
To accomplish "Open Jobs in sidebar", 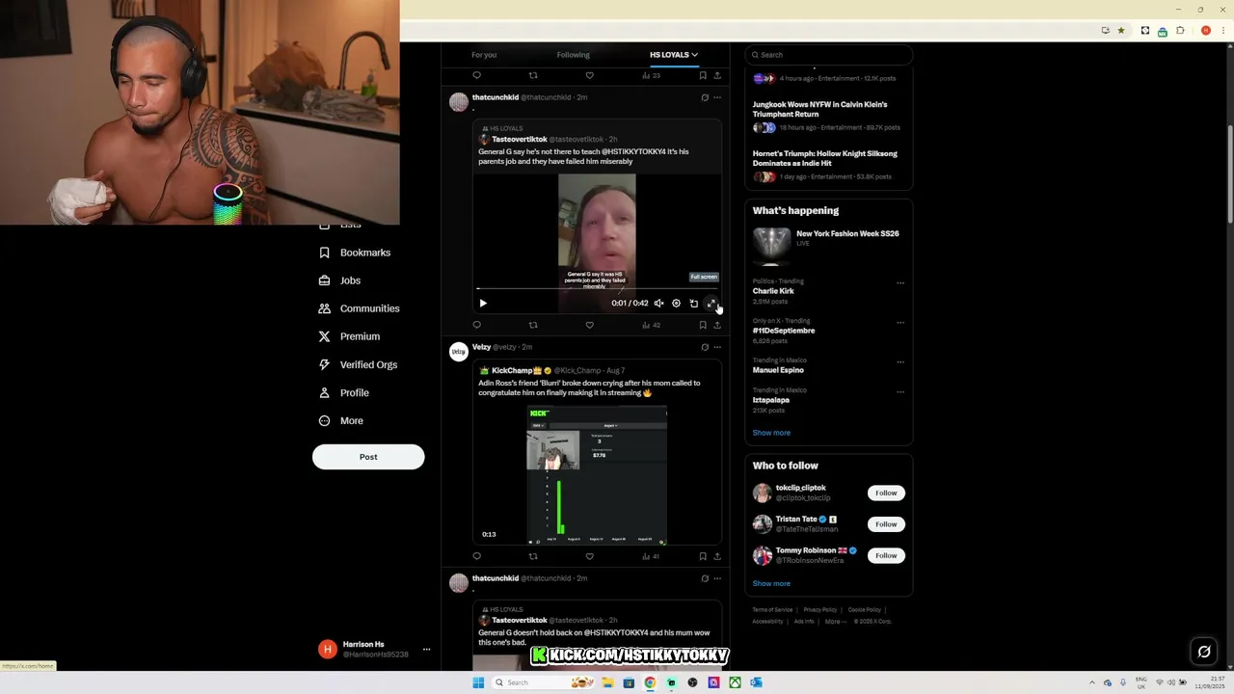I will pyautogui.click(x=339, y=280).
